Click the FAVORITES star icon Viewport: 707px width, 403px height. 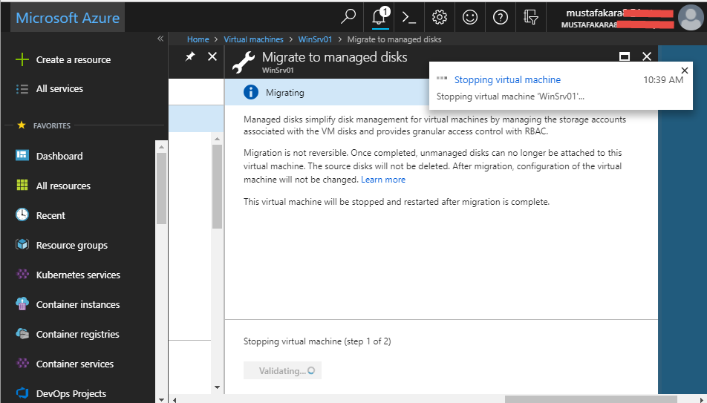[22, 125]
